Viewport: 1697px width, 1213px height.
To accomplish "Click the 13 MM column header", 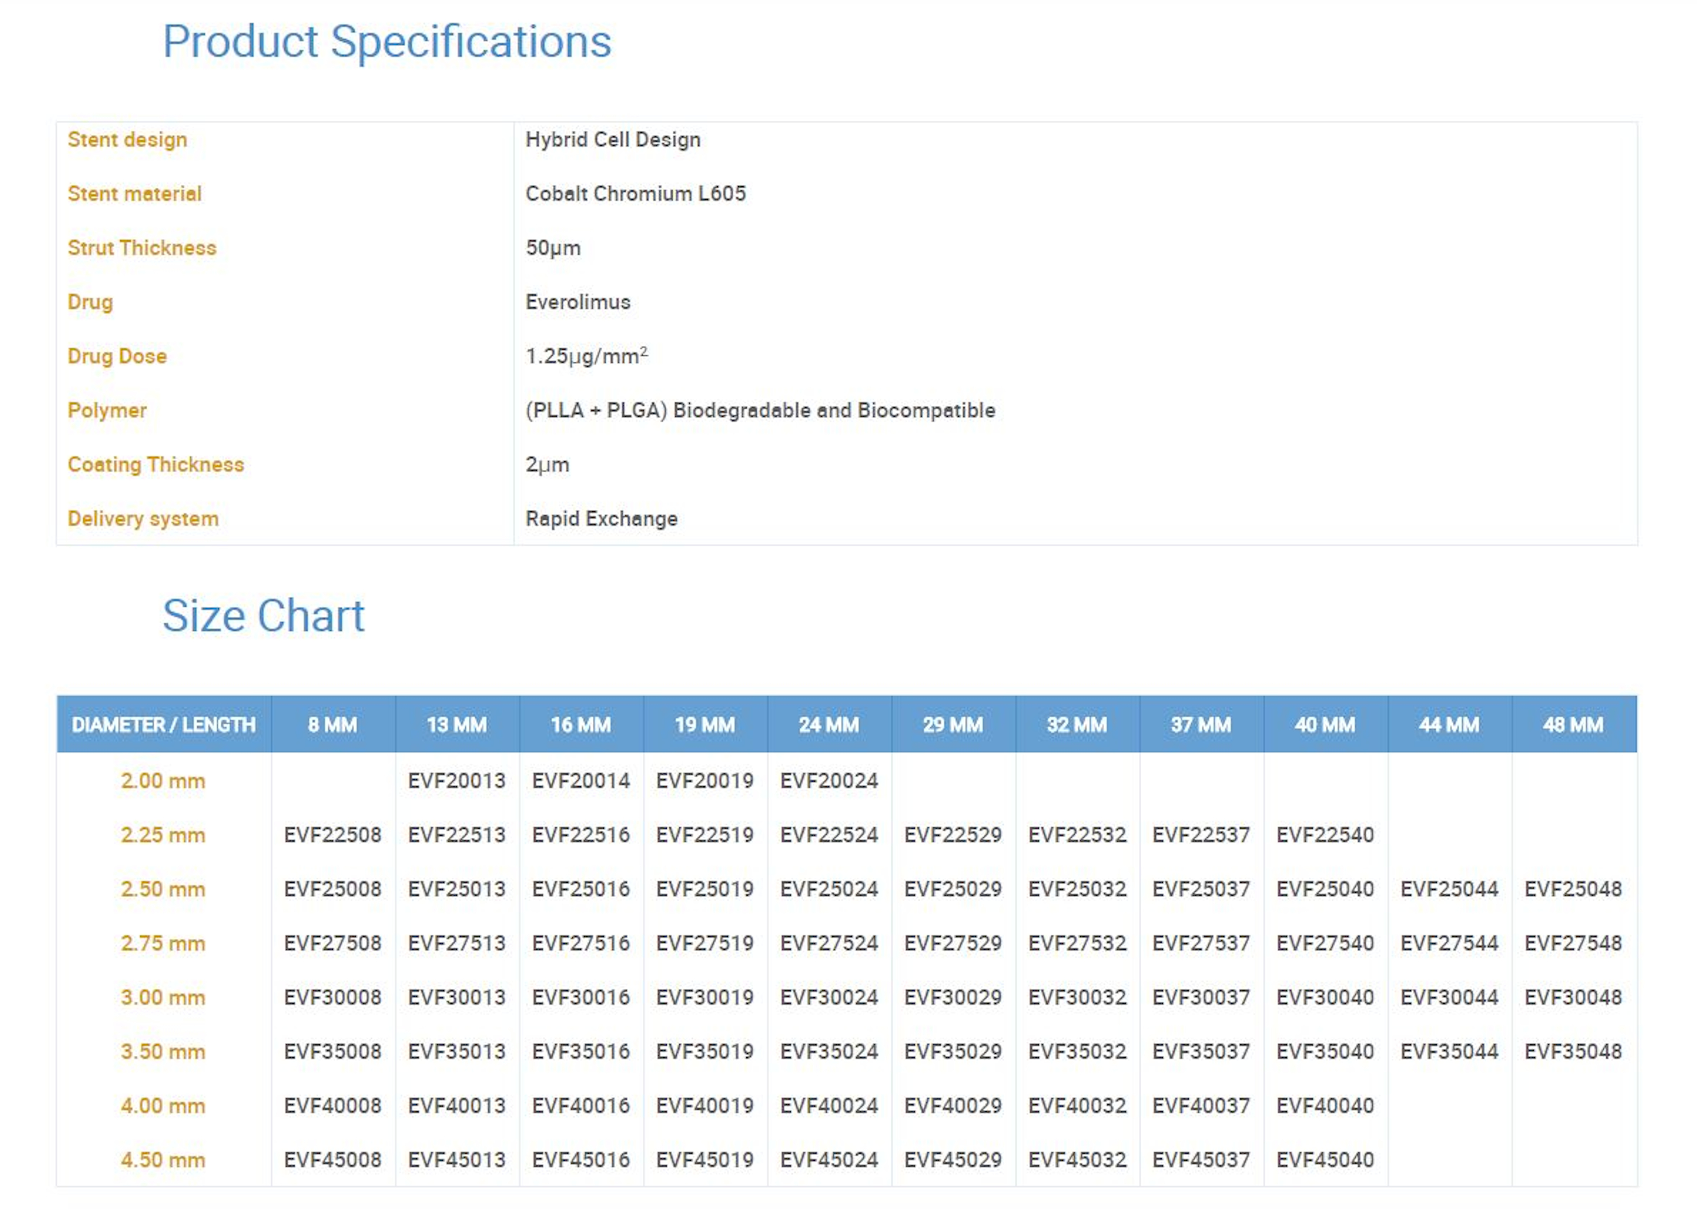I will [x=456, y=725].
